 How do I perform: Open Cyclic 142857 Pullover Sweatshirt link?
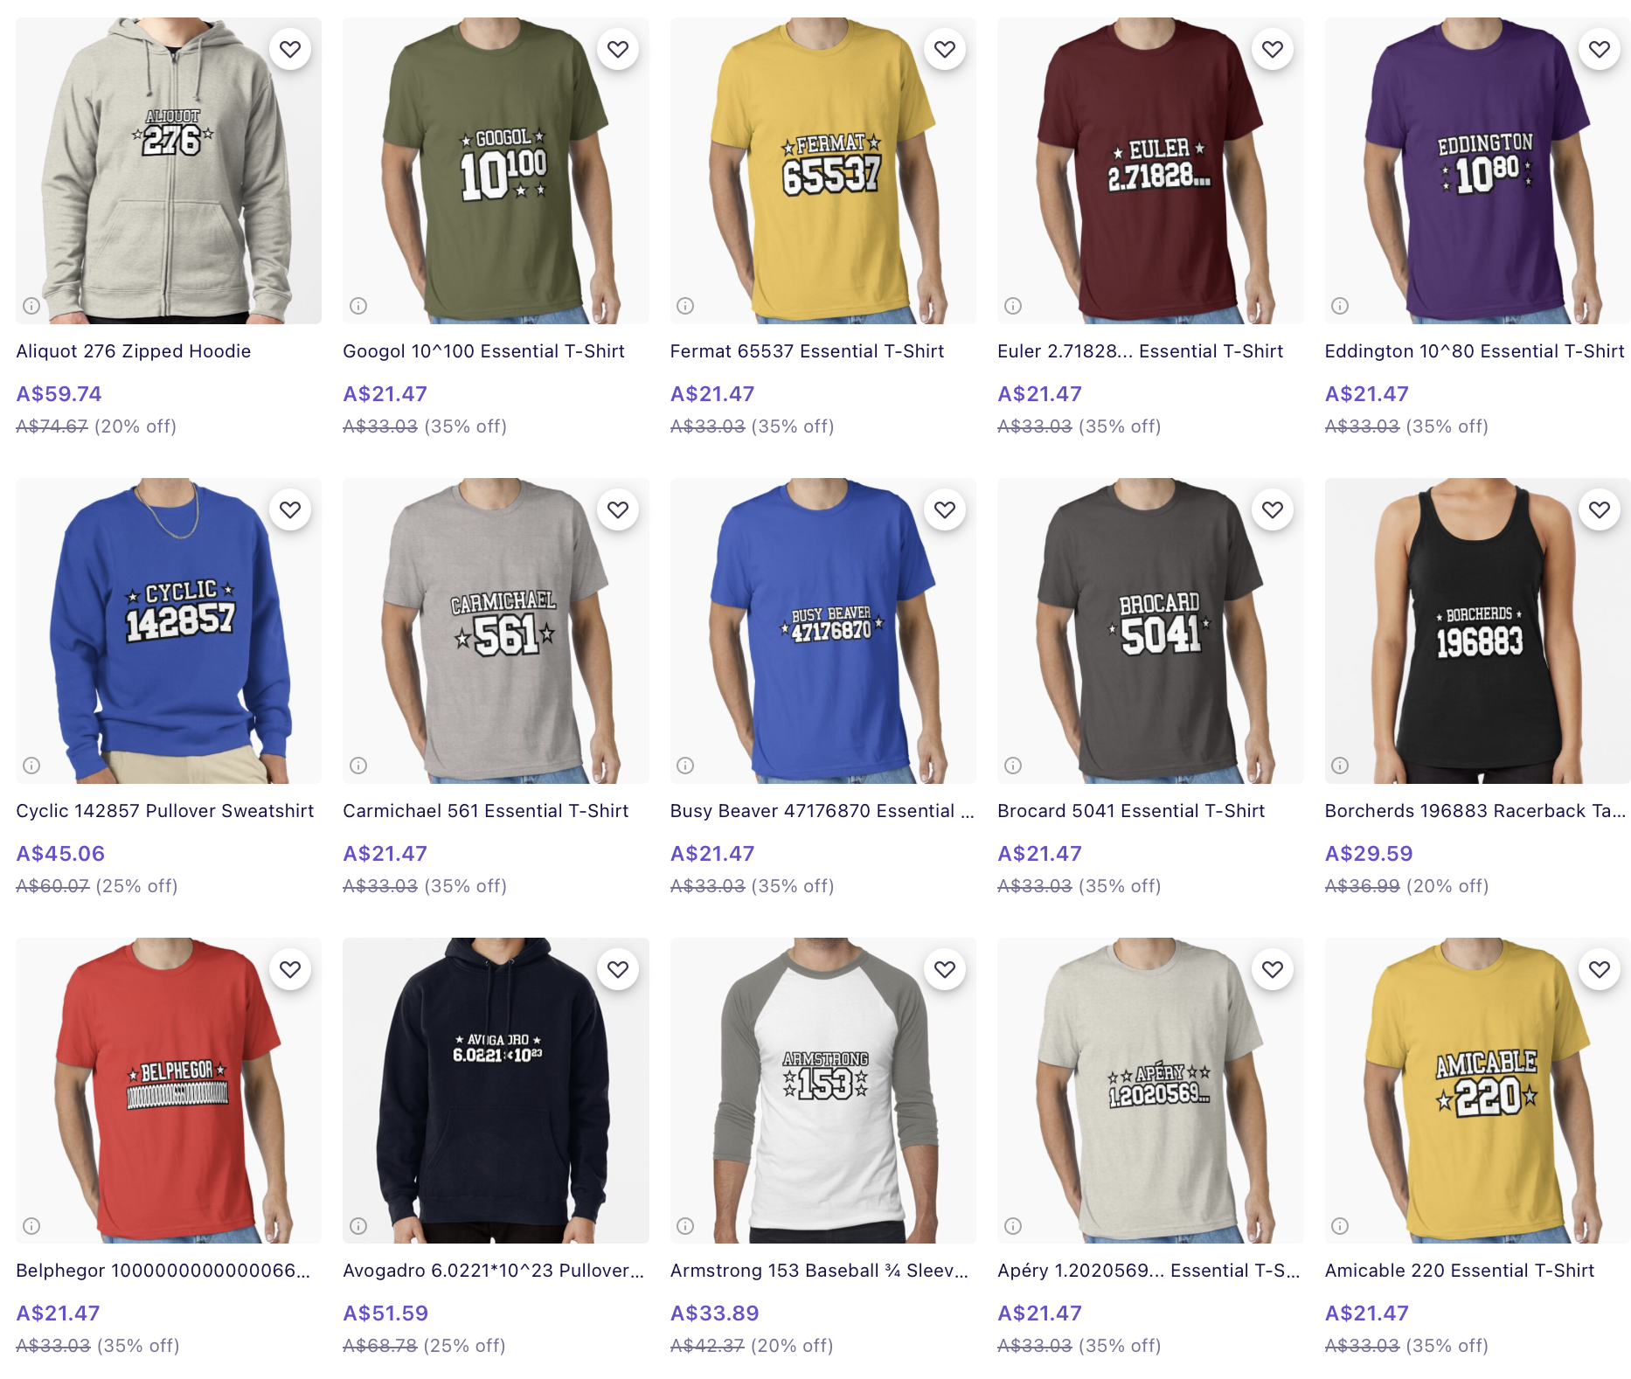tap(164, 811)
